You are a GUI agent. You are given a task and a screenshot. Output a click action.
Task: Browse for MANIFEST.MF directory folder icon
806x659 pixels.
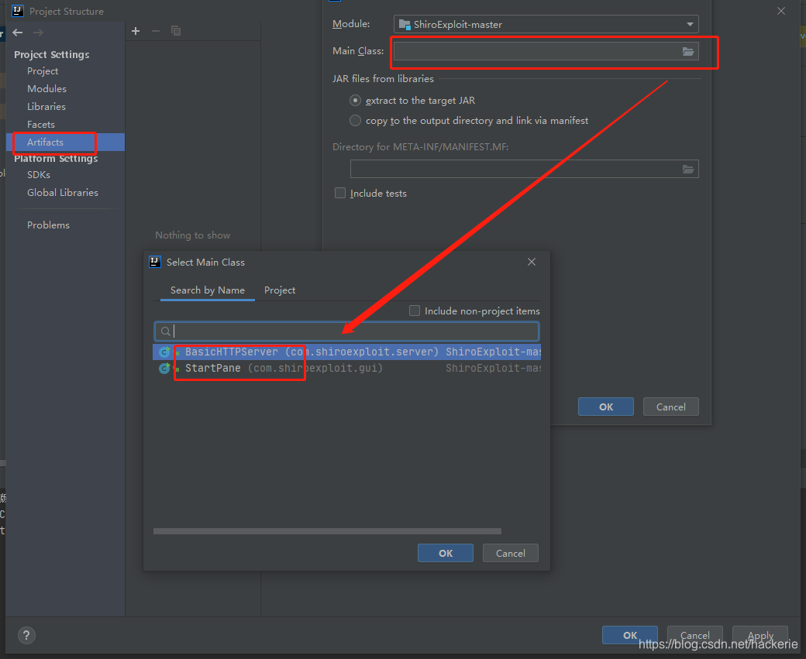pos(687,169)
